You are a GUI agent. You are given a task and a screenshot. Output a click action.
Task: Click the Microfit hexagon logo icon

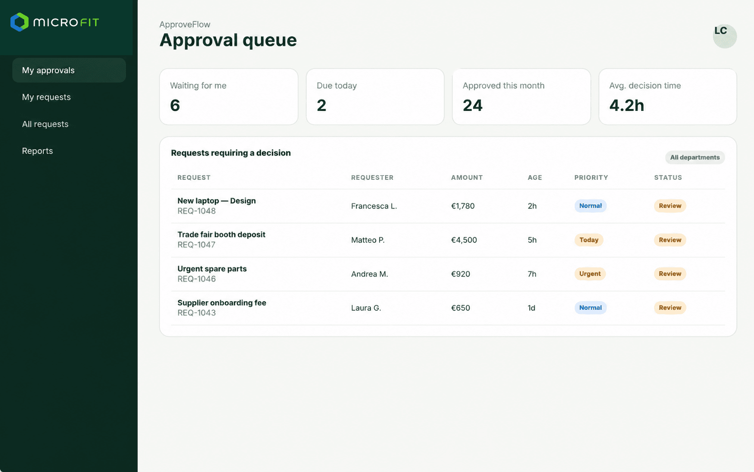click(19, 22)
